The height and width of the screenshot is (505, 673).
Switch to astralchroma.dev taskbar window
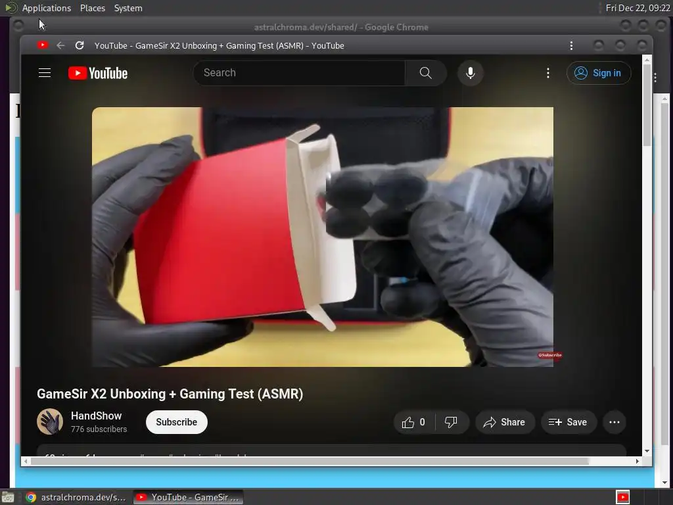click(x=76, y=497)
